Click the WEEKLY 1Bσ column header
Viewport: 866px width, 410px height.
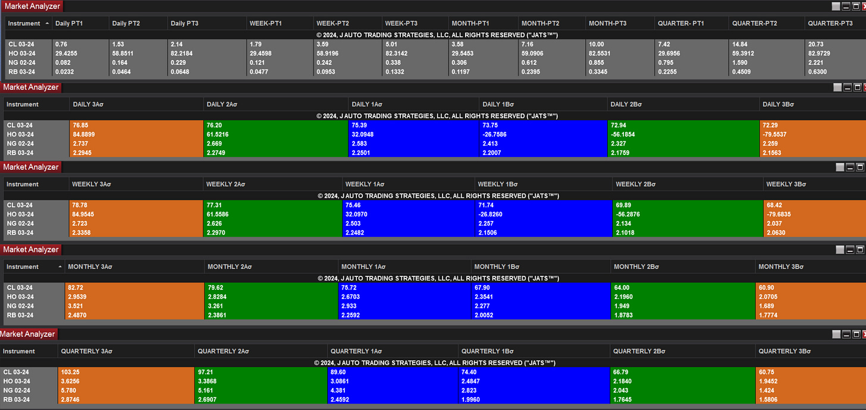click(x=544, y=185)
